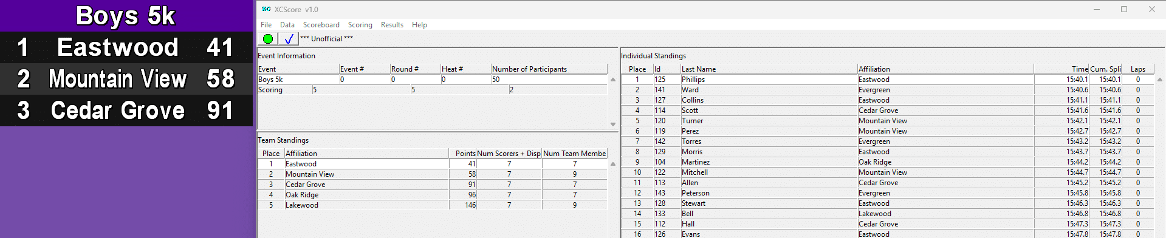Click the Laps column header
This screenshot has height=238, width=1166.
coord(1138,69)
